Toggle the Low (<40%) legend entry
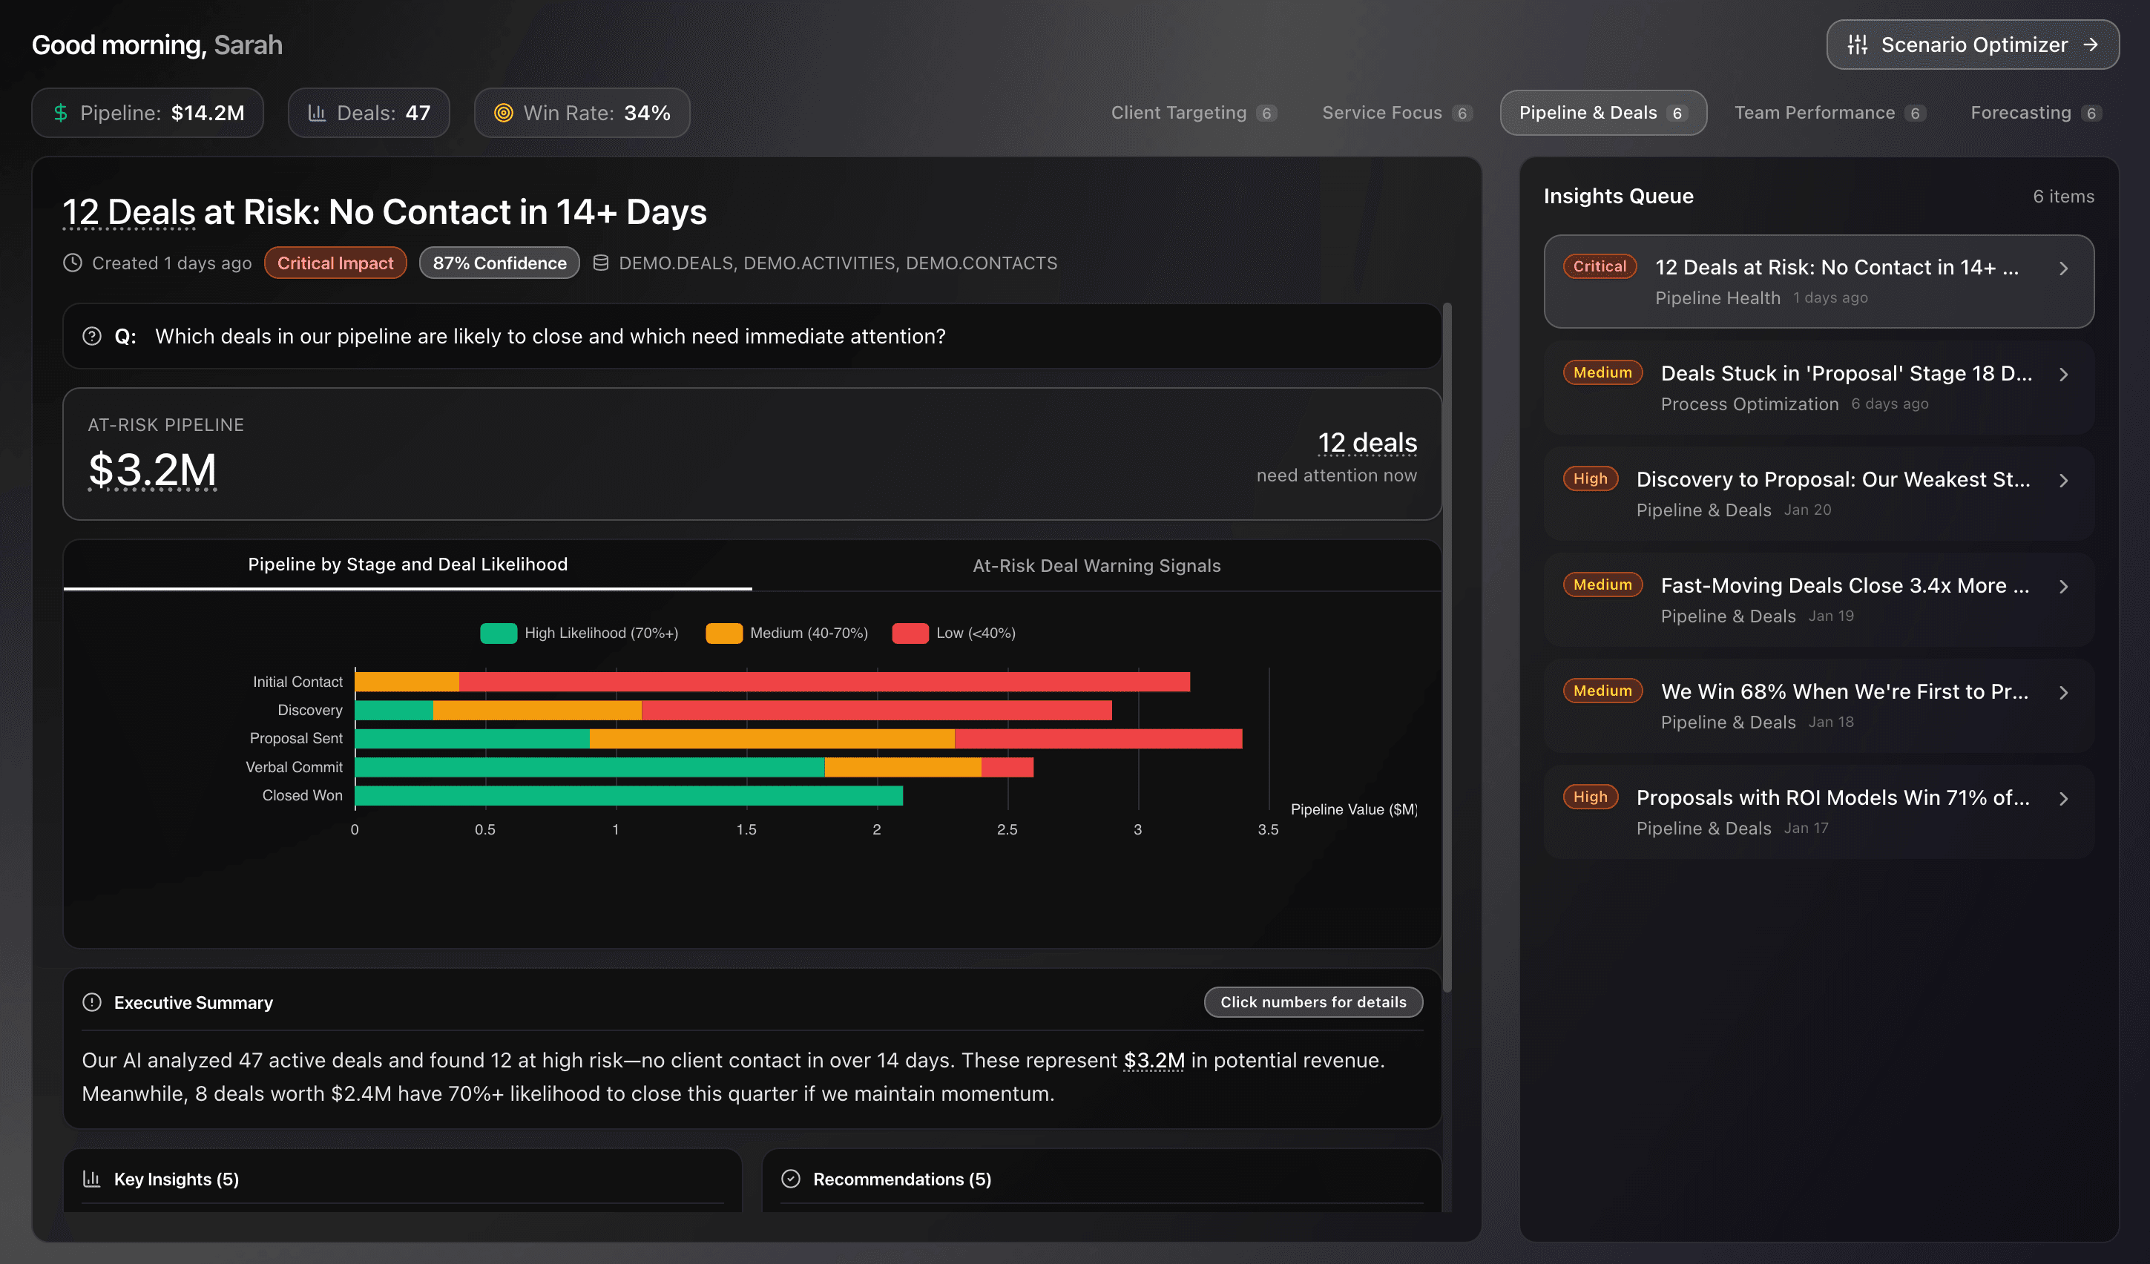The height and width of the screenshot is (1264, 2150). pos(953,633)
